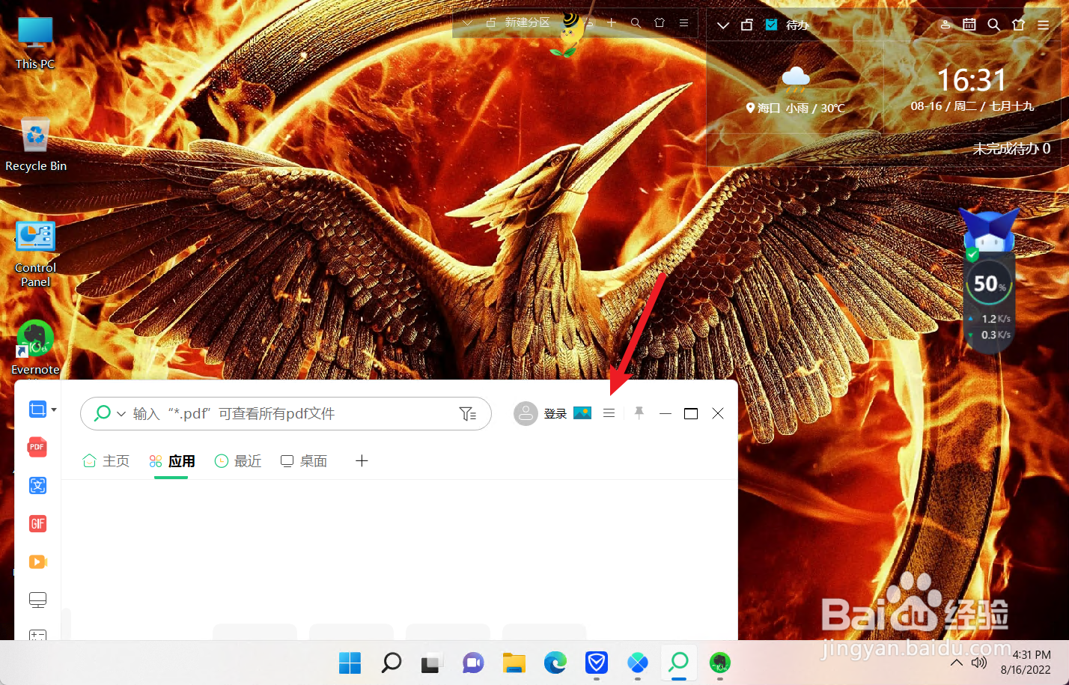Switch to the 最近 tab

[238, 461]
